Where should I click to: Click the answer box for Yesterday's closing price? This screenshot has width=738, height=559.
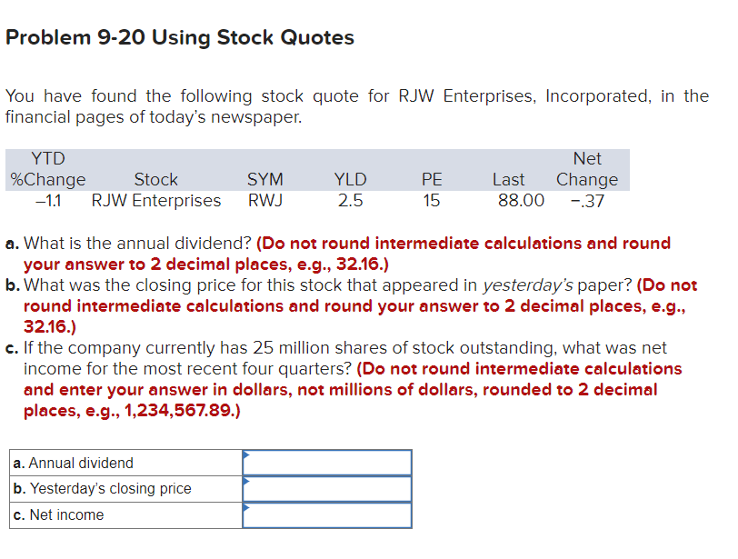click(327, 489)
